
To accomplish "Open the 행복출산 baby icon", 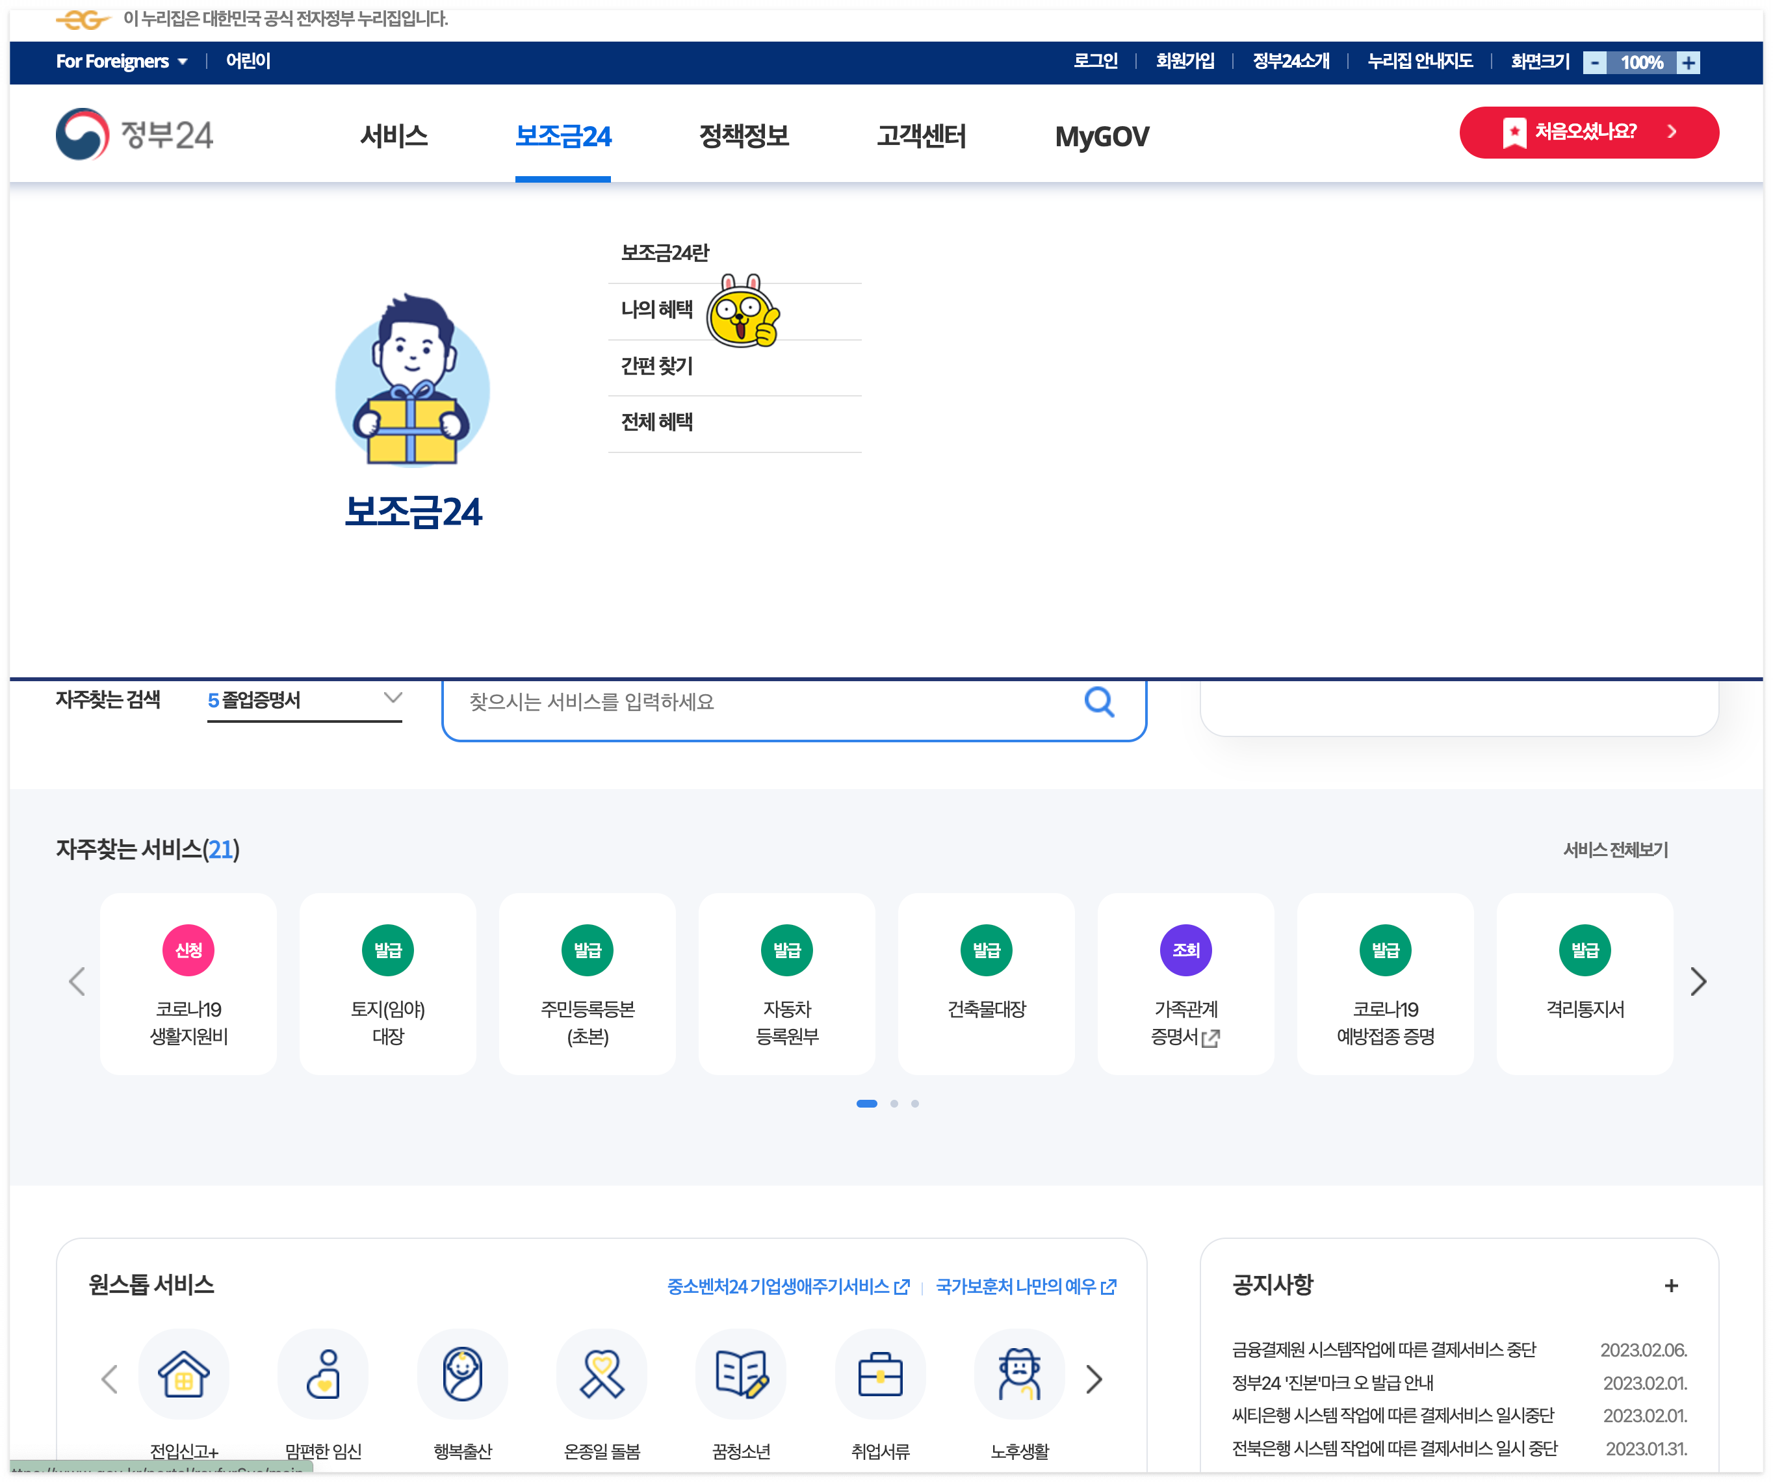I will coord(463,1375).
